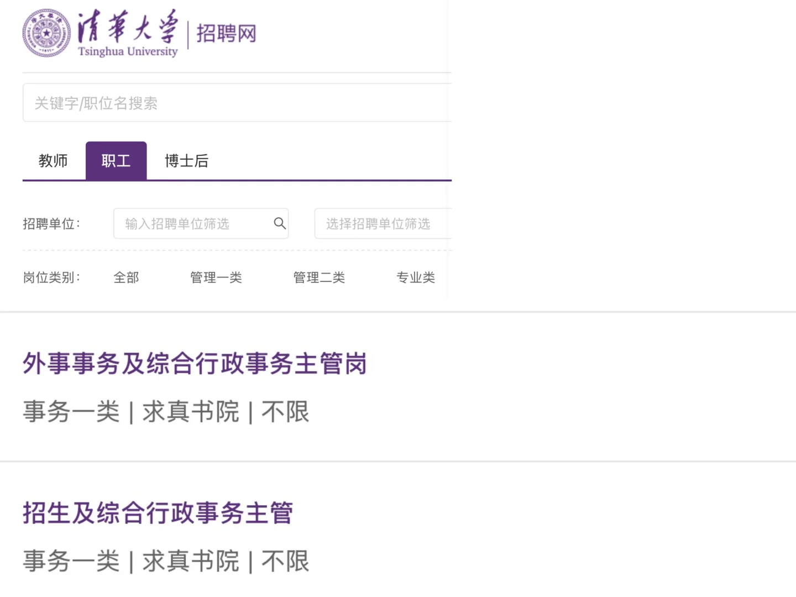Filter by 管理一类 category
Viewport: 796px width, 597px height.
[x=216, y=277]
